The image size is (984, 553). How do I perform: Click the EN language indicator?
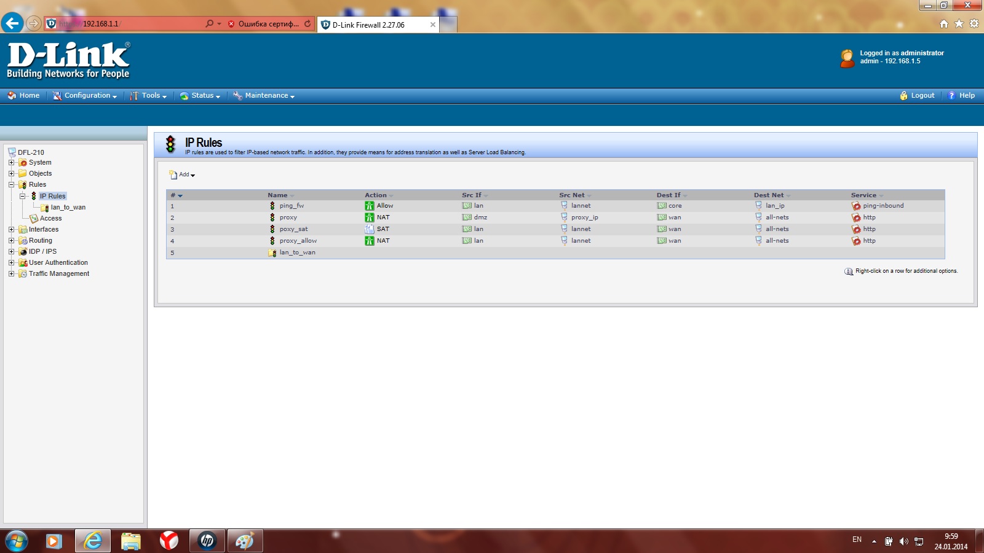(x=857, y=539)
